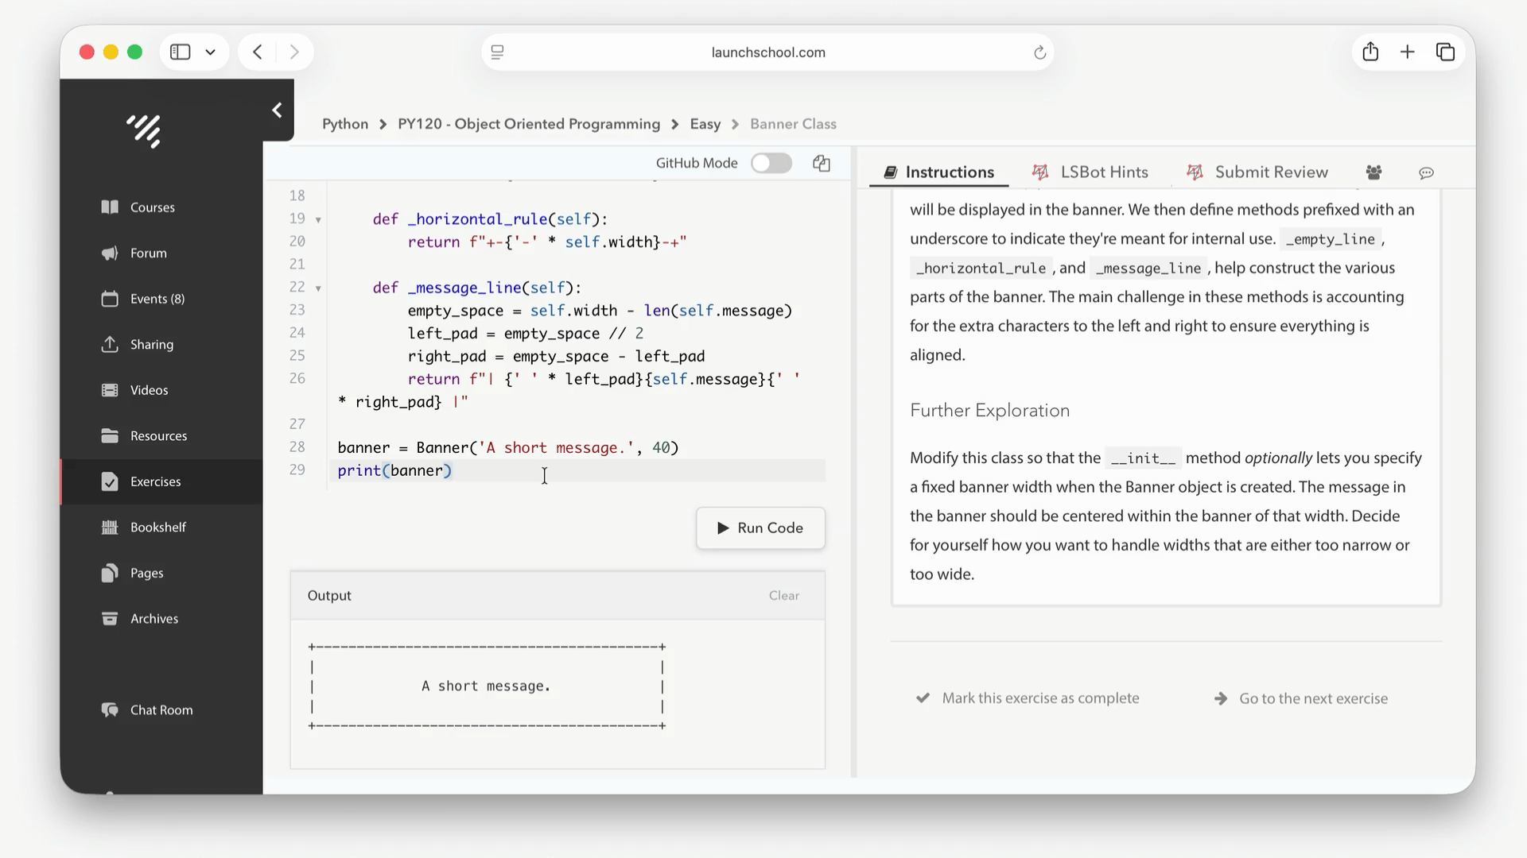This screenshot has width=1527, height=858.
Task: Open the community members icon beside Submit Review
Action: (x=1374, y=172)
